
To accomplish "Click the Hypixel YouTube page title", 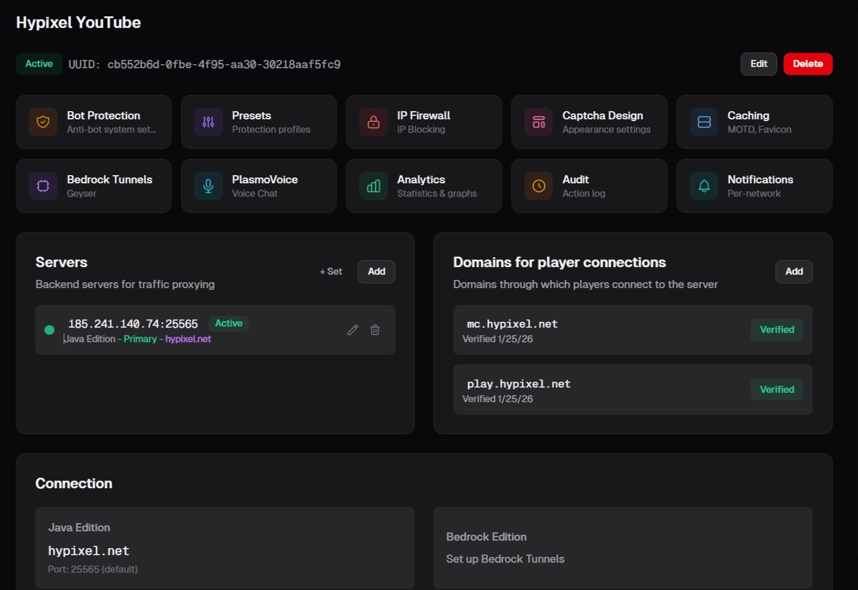I will pos(79,23).
